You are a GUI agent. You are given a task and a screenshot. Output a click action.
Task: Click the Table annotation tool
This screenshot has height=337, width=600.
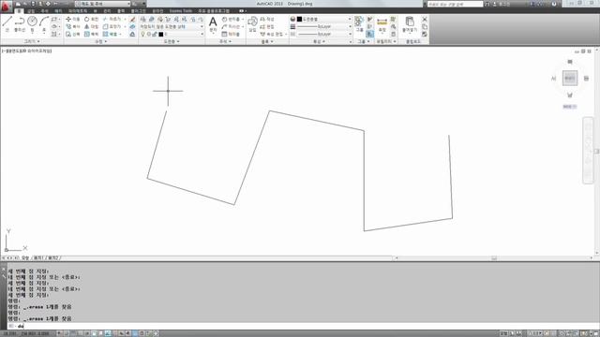coord(231,34)
